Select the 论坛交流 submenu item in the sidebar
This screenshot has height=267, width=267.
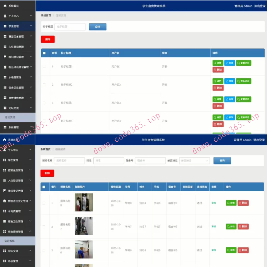pos(18,117)
